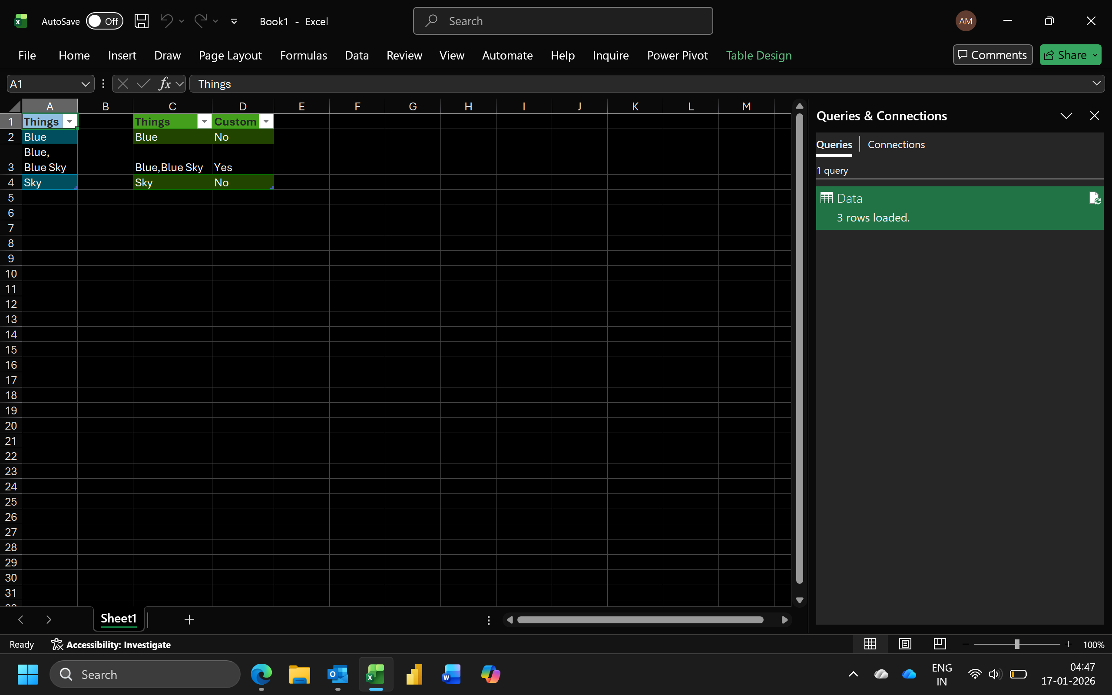The image size is (1112, 695).
Task: Click the Undo arrow icon
Action: (x=166, y=21)
